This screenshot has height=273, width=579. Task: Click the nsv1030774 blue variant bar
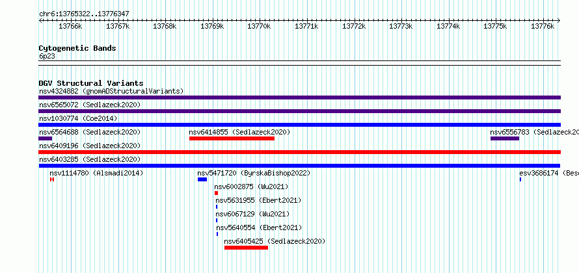[x=299, y=125]
